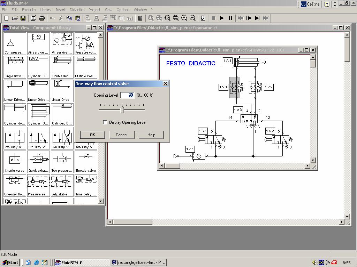The height and width of the screenshot is (267, 357).
Task: Open the Execute menu
Action: 29,10
